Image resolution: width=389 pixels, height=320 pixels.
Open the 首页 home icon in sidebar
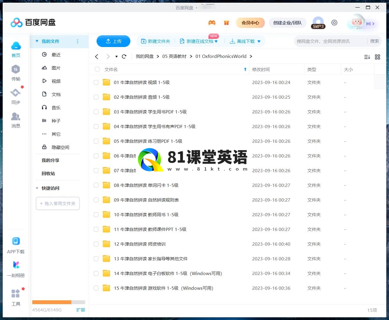16,46
